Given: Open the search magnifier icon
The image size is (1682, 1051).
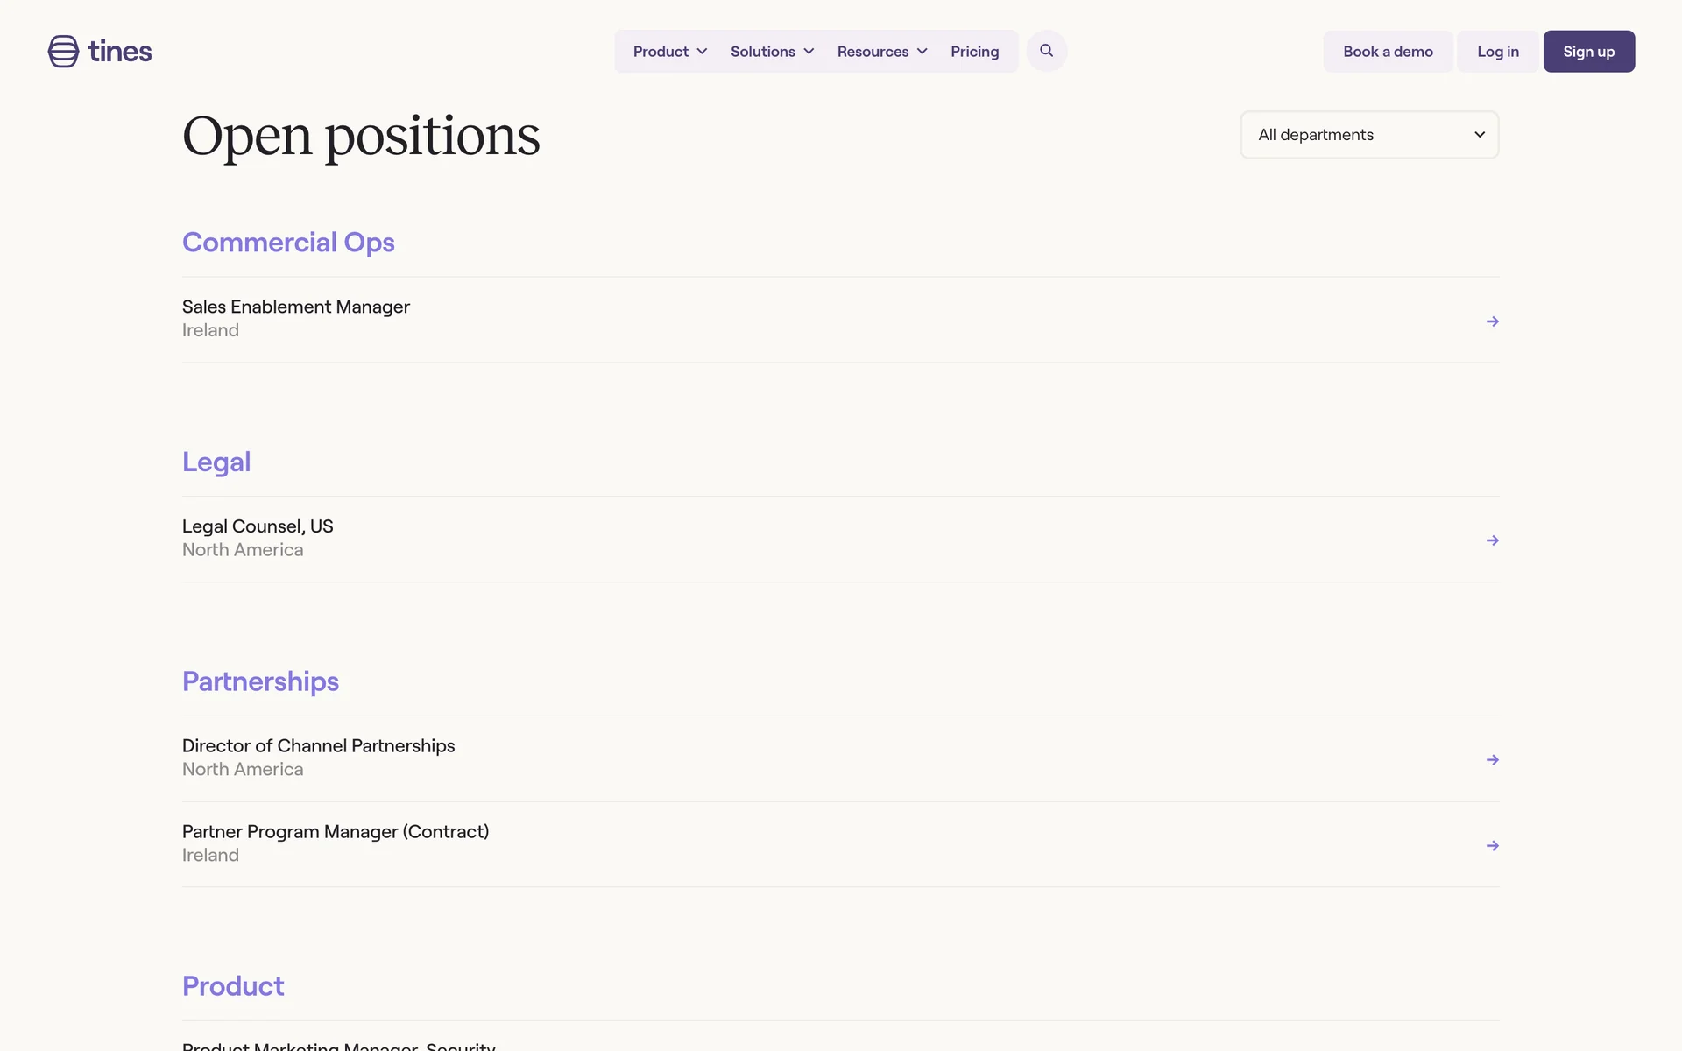Looking at the screenshot, I should click(1046, 51).
